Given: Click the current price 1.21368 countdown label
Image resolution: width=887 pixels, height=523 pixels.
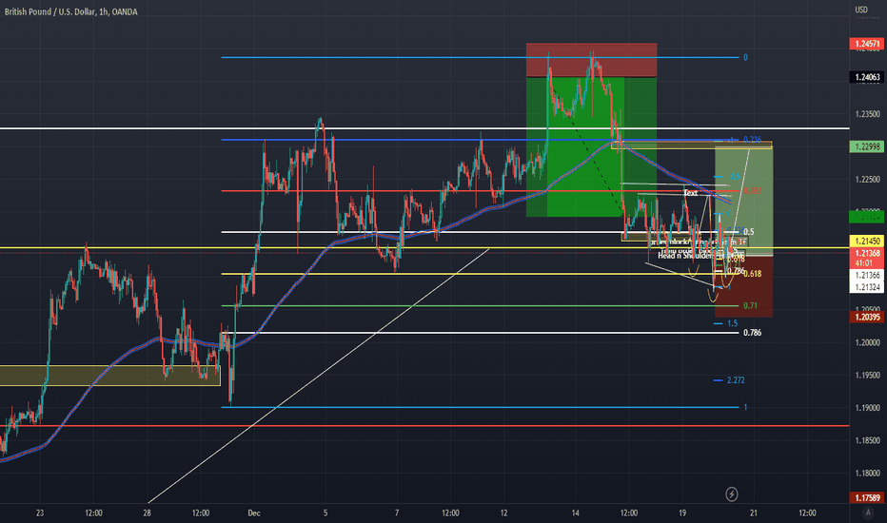Looking at the screenshot, I should (867, 259).
